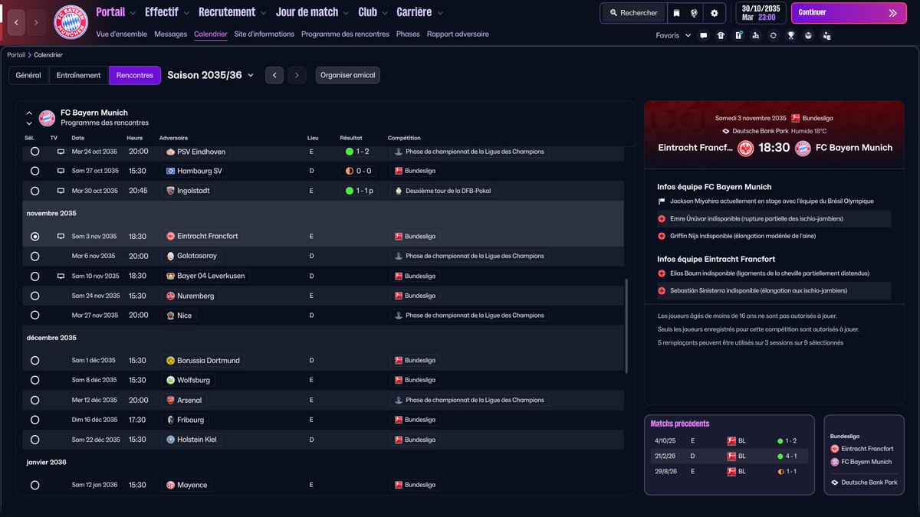Click the 21/2/26 previous match row with 4 - 1

tap(729, 456)
